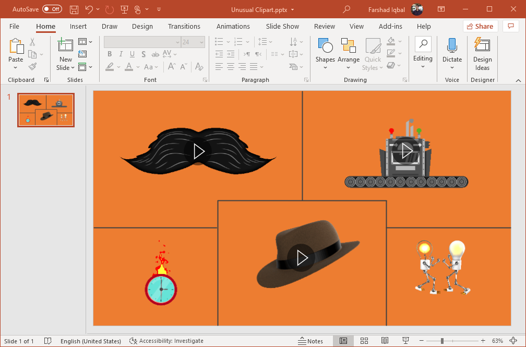Open Design Ideas pane
The image size is (526, 347).
point(482,53)
